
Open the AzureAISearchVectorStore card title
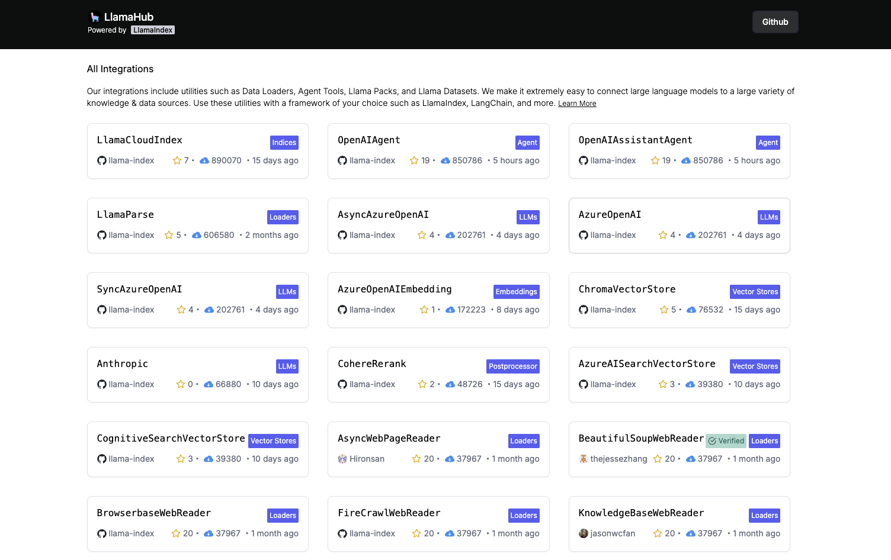[647, 364]
